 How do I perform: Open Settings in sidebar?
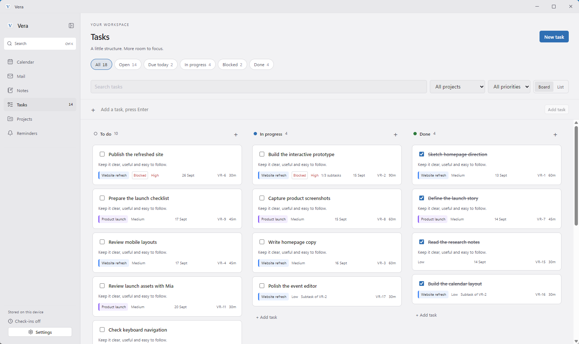point(40,332)
